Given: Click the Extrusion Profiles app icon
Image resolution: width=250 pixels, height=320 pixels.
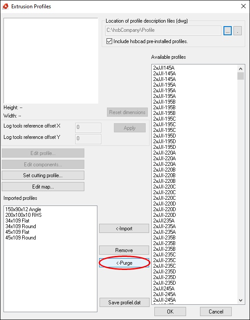Looking at the screenshot, I should (6, 7).
